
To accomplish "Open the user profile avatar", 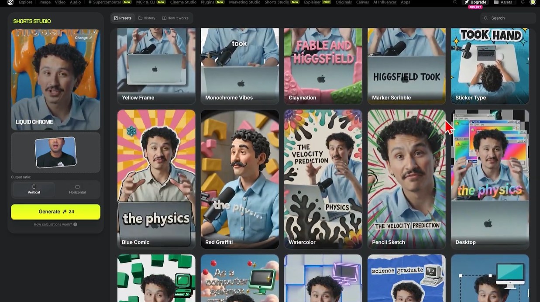I will click(533, 2).
